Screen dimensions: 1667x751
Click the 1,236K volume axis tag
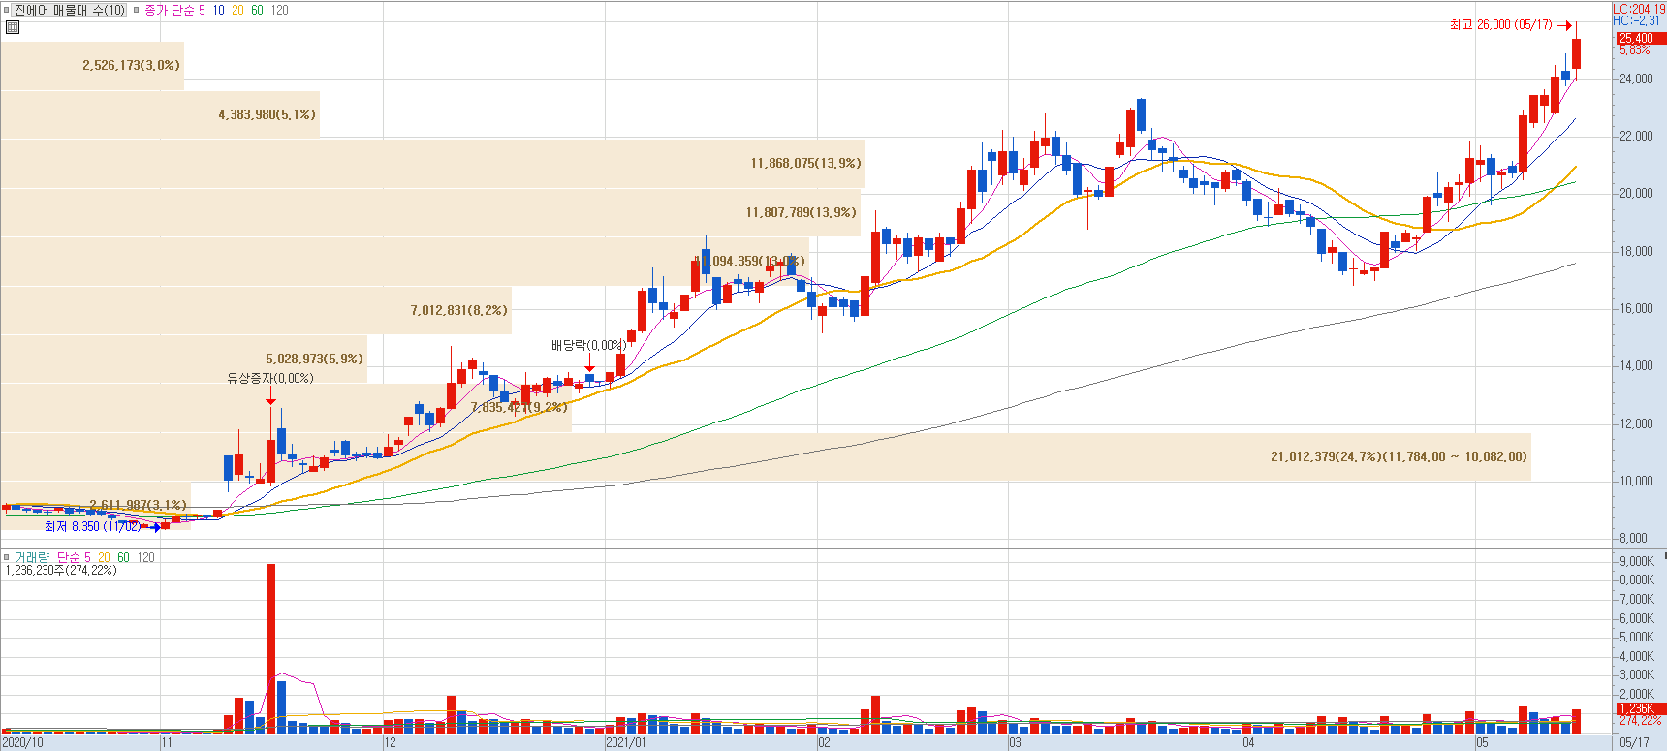click(1640, 709)
